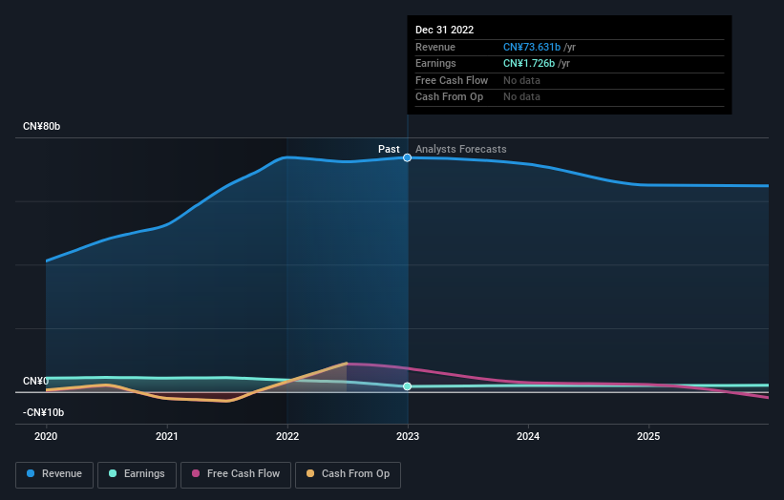784x500 pixels.
Task: Click the Cash From Op tooltip row label
Action: [449, 97]
